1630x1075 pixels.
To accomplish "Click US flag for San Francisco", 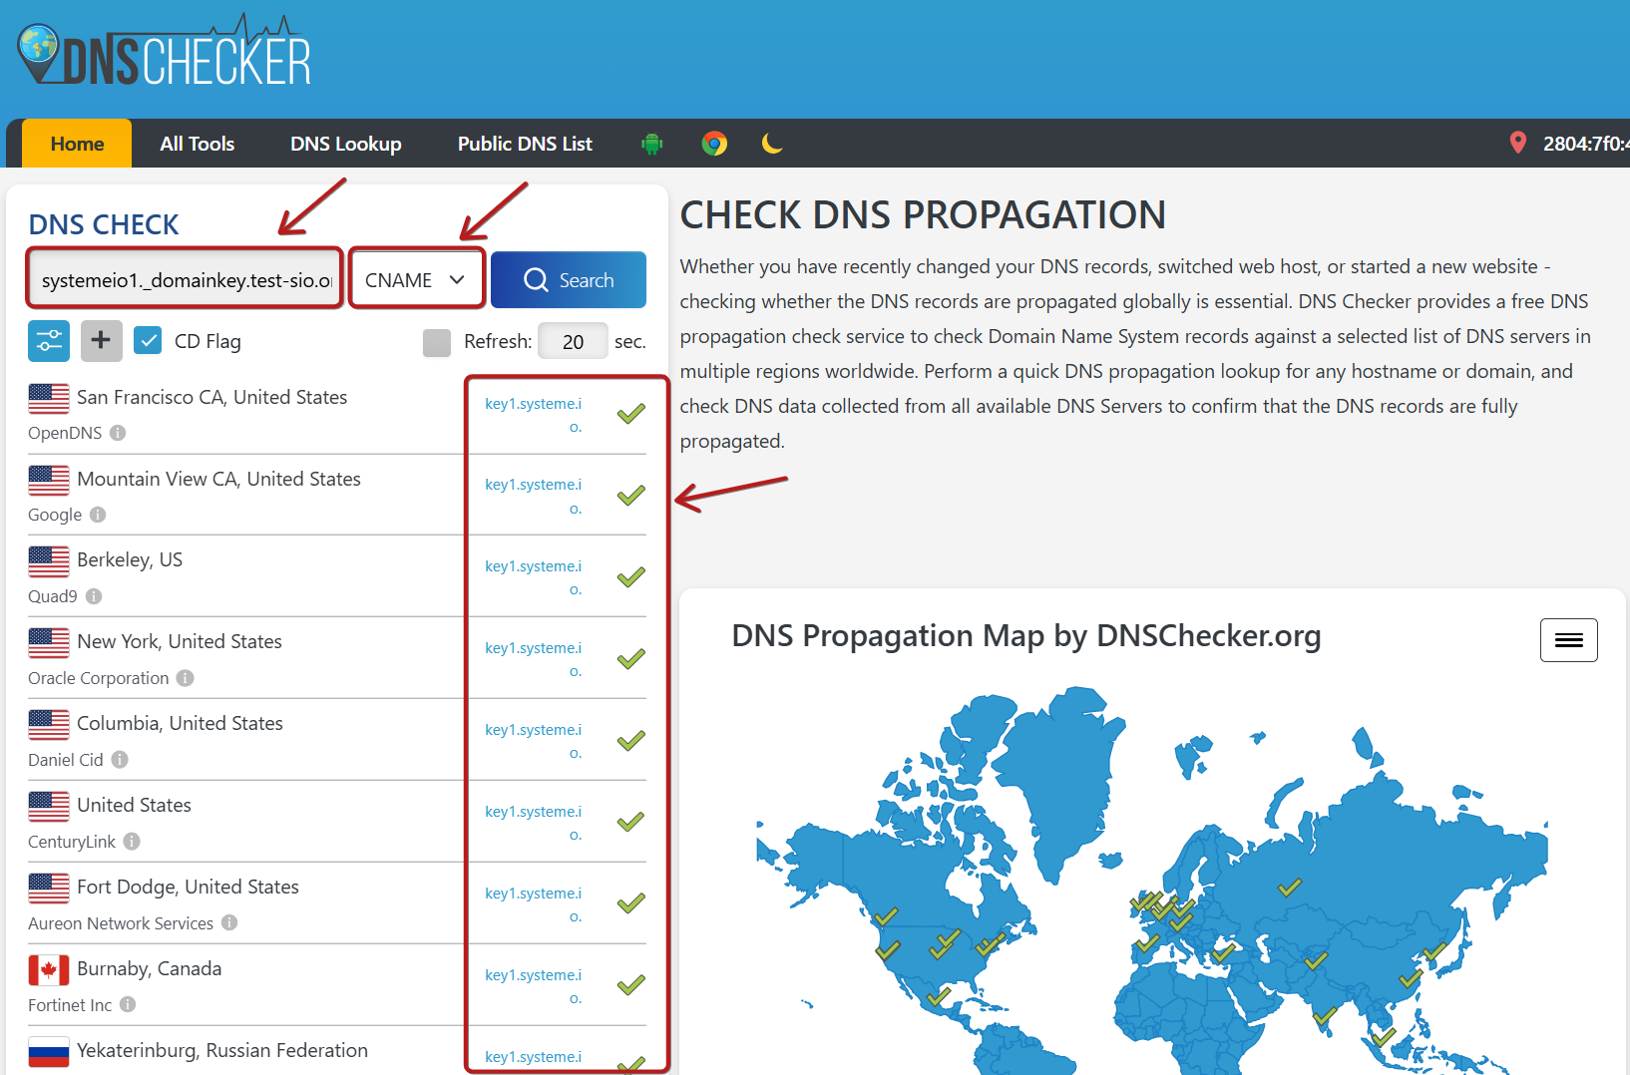I will (49, 398).
